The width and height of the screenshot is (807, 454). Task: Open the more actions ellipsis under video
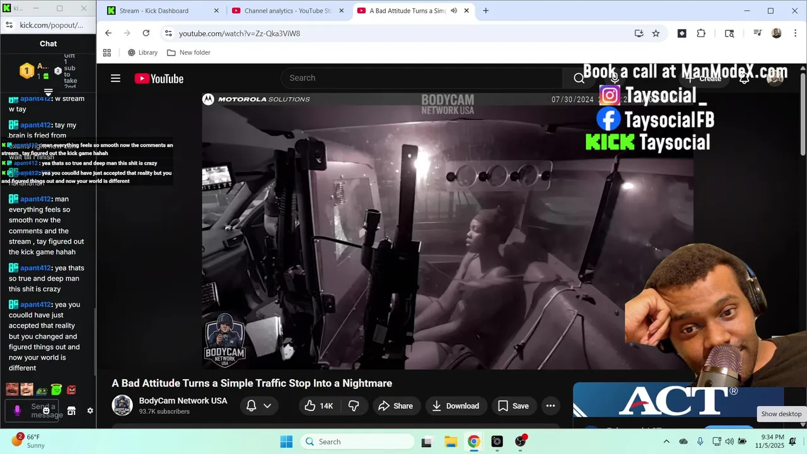[550, 406]
